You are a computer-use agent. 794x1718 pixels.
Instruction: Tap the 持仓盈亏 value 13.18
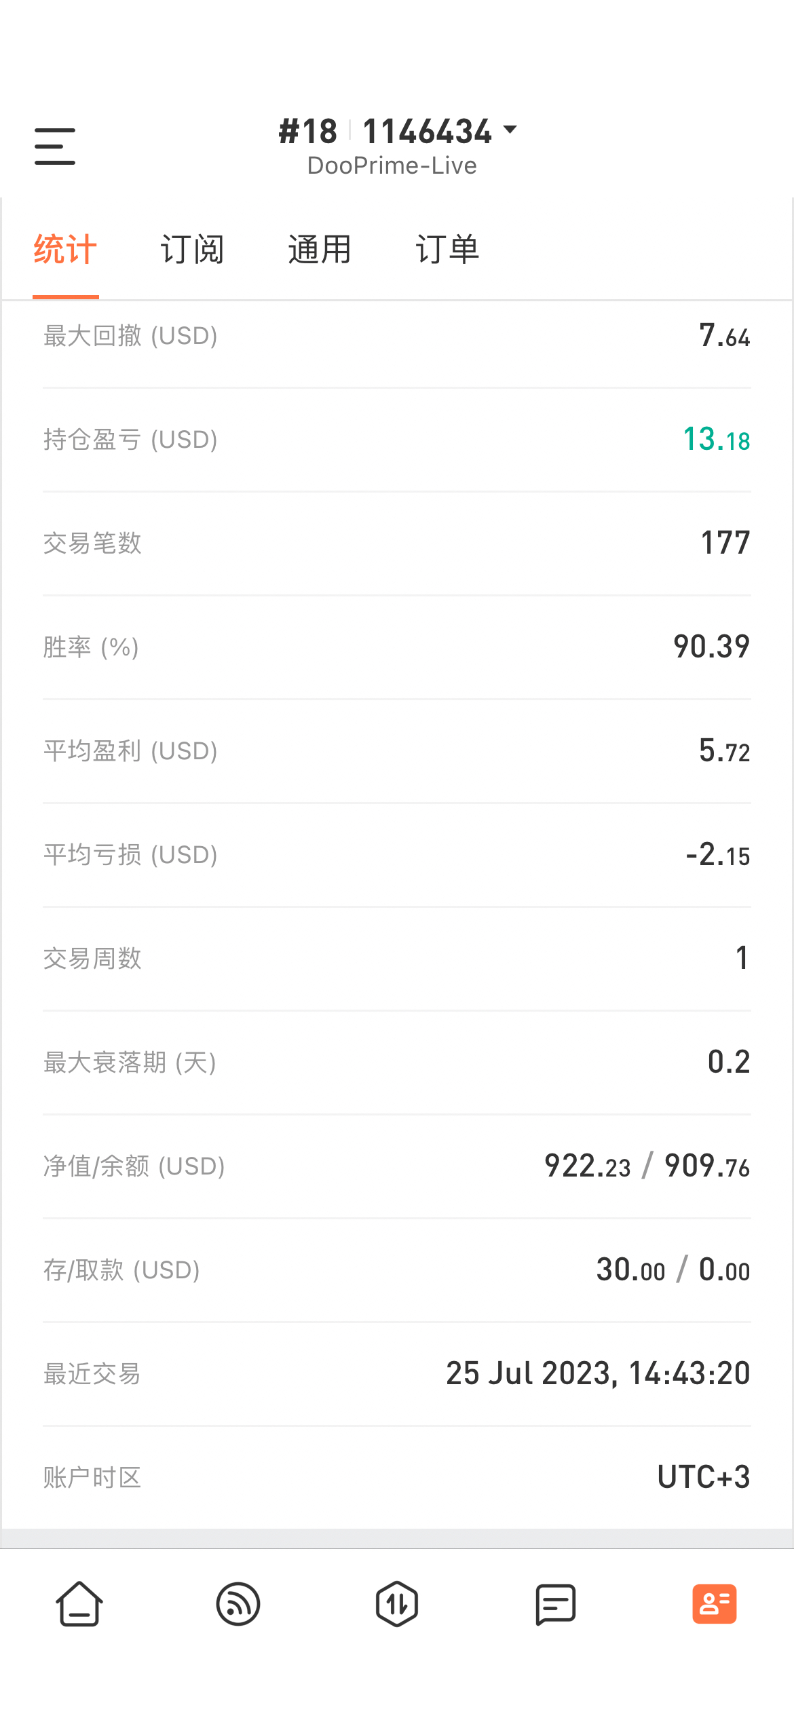coord(717,440)
